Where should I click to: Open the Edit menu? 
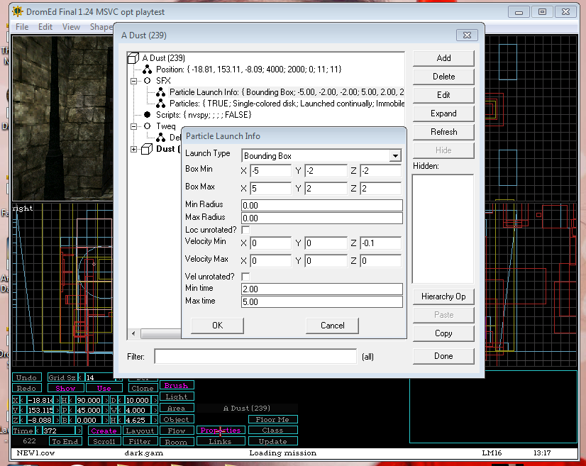pos(45,27)
